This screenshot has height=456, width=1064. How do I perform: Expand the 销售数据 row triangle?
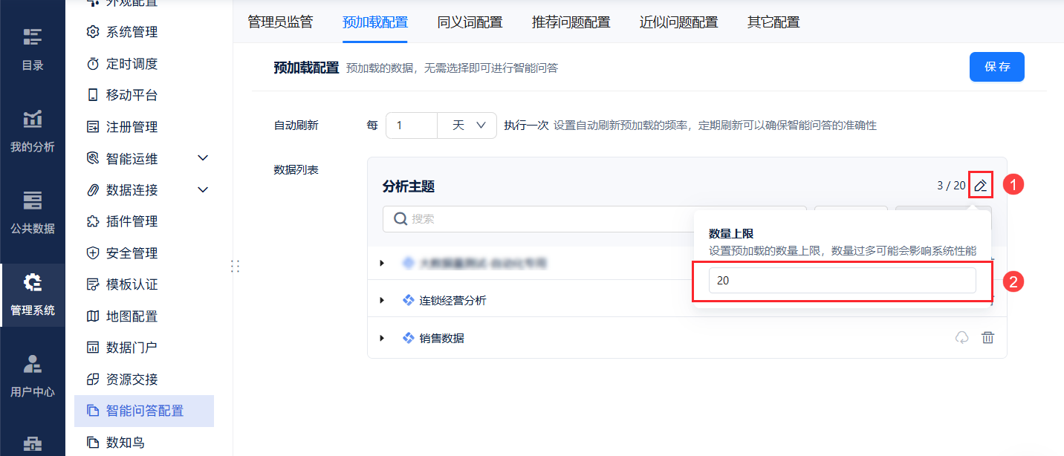tap(382, 338)
